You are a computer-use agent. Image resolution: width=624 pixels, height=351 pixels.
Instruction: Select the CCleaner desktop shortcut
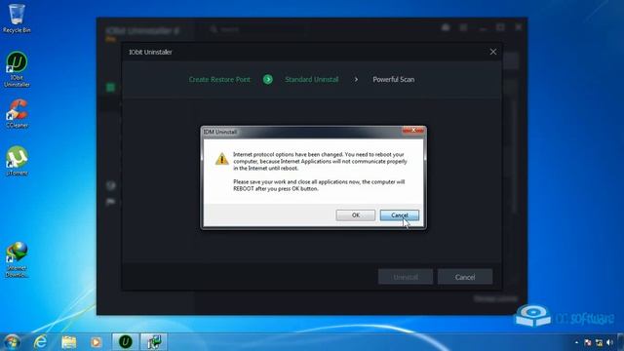click(x=17, y=114)
